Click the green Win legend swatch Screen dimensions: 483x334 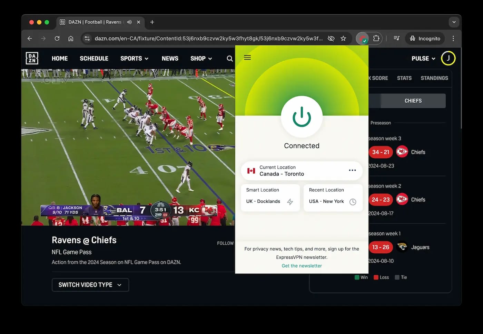(x=357, y=277)
